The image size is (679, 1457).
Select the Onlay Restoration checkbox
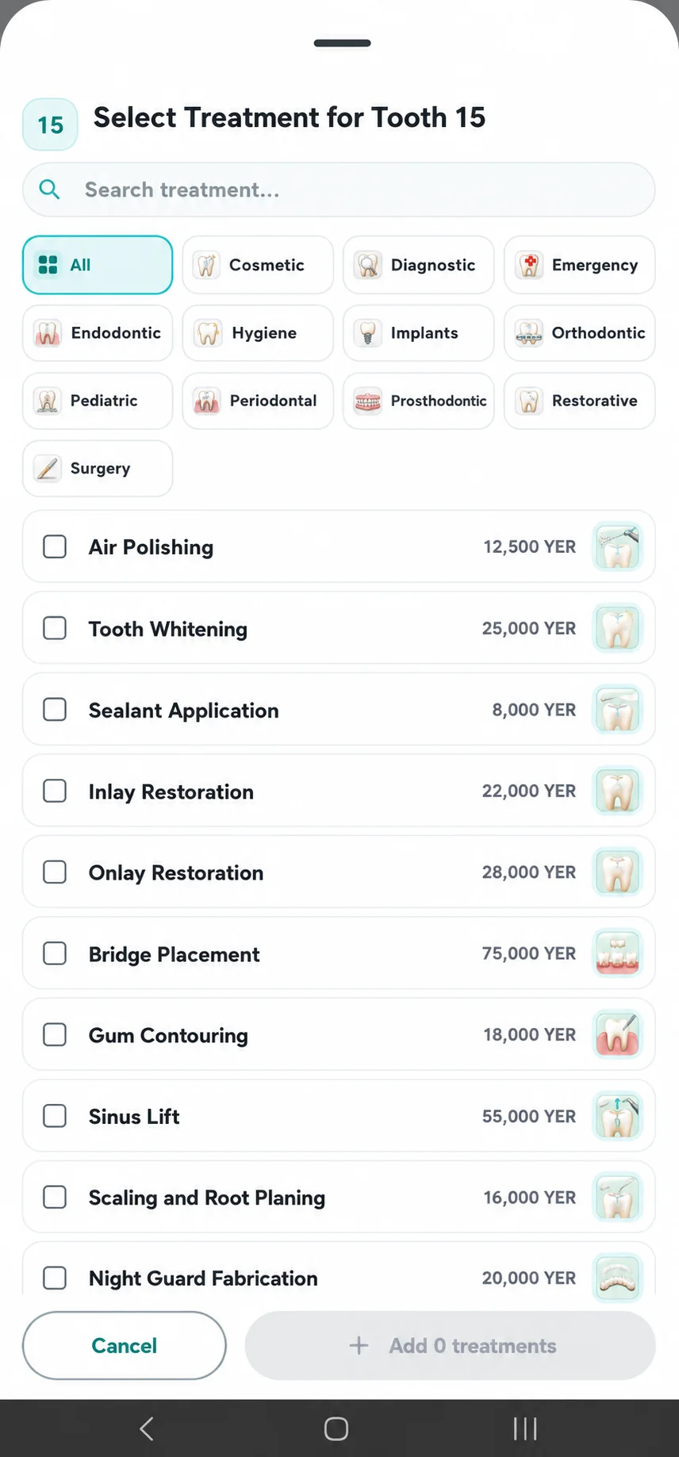pyautogui.click(x=55, y=872)
